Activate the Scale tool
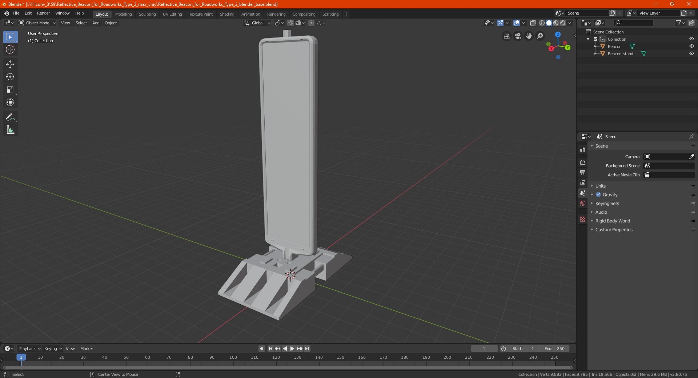 coord(10,89)
